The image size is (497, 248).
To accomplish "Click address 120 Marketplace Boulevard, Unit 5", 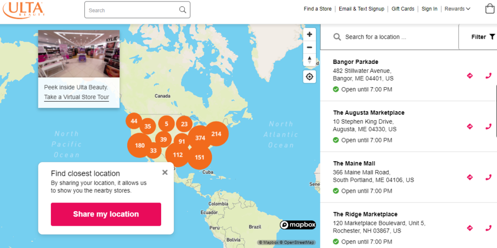I will (379, 223).
